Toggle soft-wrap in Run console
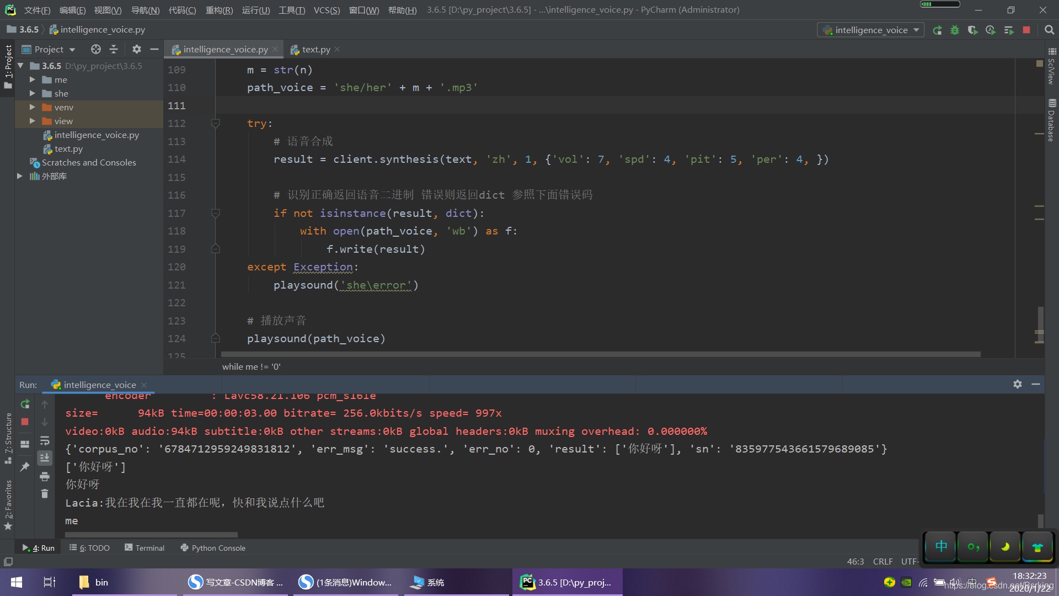The width and height of the screenshot is (1059, 596). [x=45, y=440]
